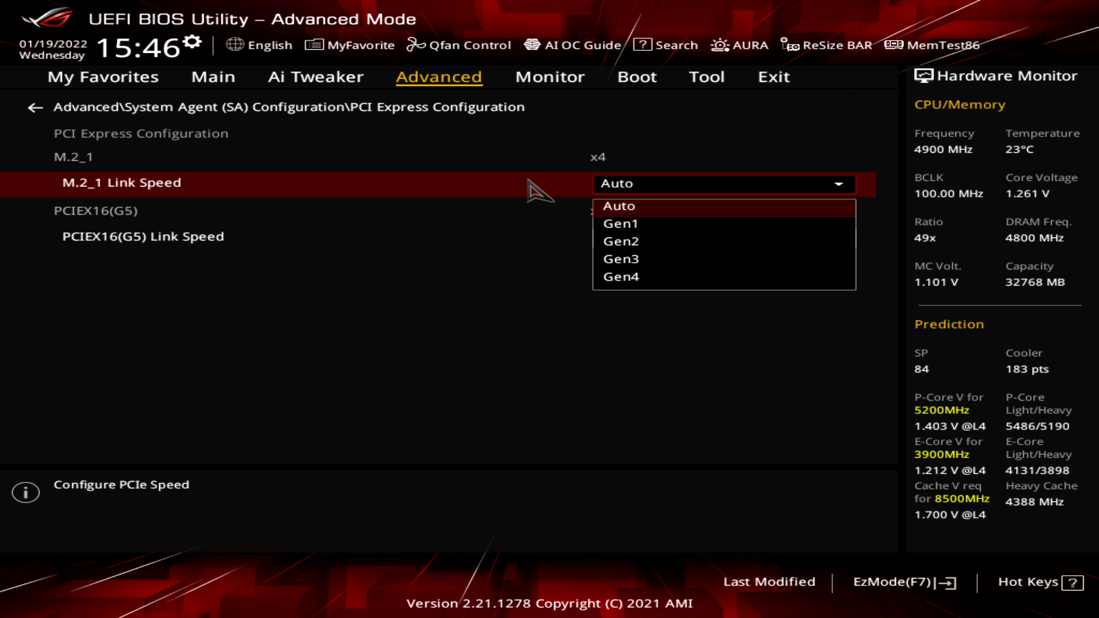Open the Boot menu tab
The width and height of the screenshot is (1099, 618).
(x=637, y=76)
